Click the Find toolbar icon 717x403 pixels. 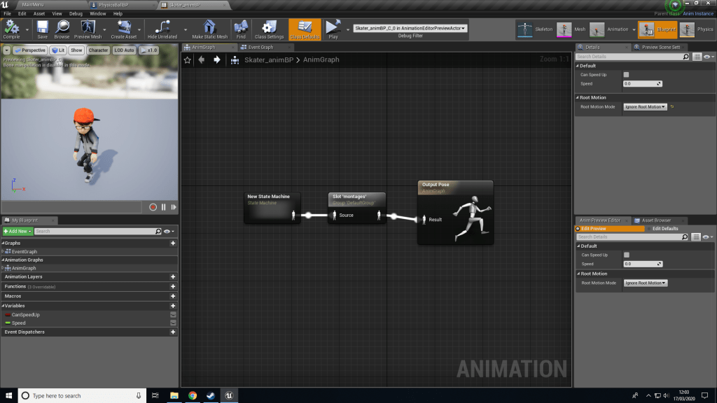pyautogui.click(x=241, y=28)
